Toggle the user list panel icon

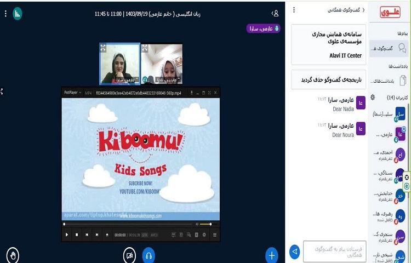pyautogui.click(x=275, y=13)
